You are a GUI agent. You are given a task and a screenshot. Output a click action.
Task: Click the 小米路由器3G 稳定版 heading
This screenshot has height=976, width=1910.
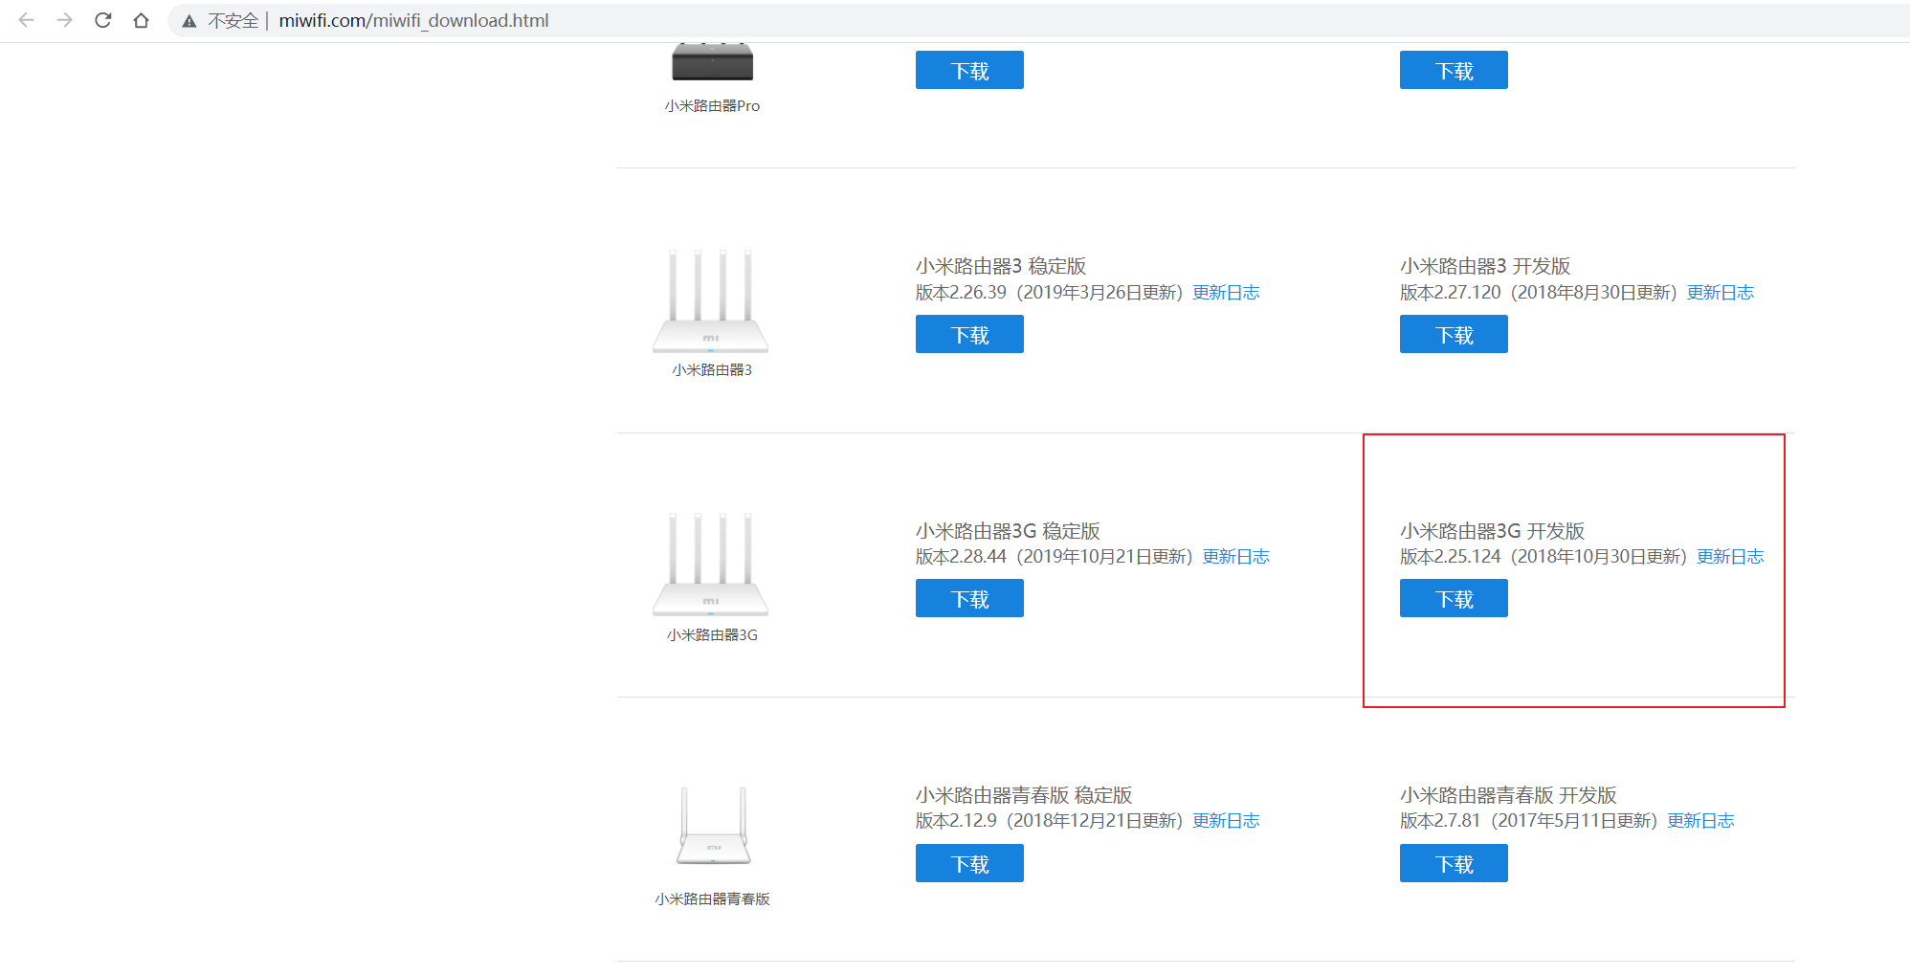click(1008, 531)
